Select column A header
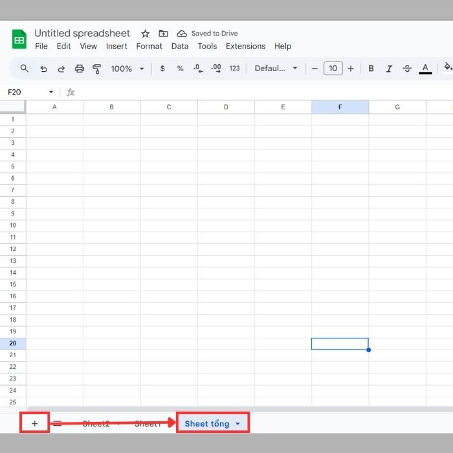 click(x=54, y=107)
